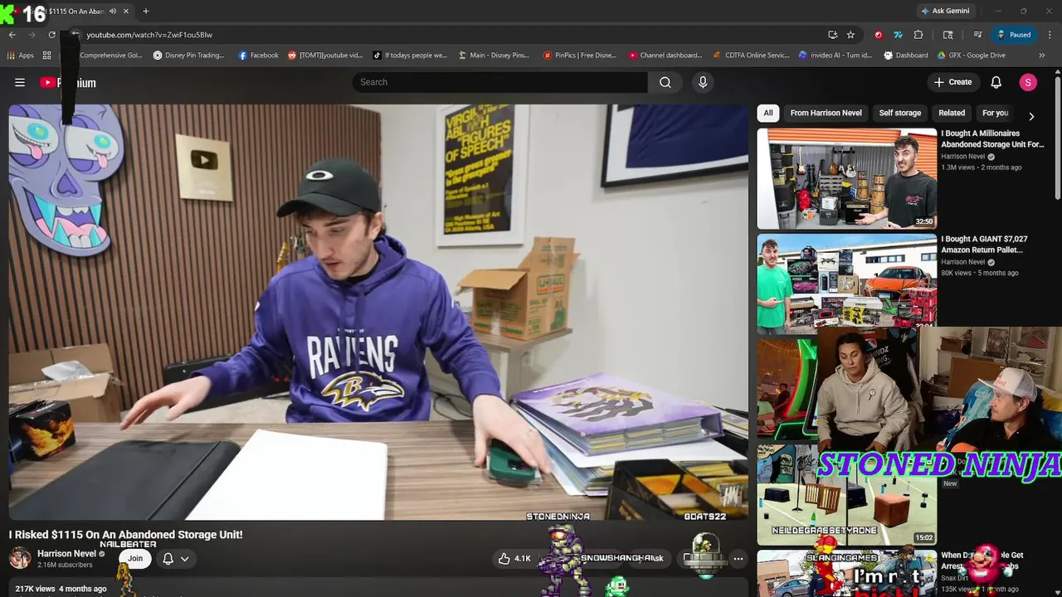The image size is (1062, 597).
Task: Select the From Harrison Nevel chip
Action: tap(826, 113)
